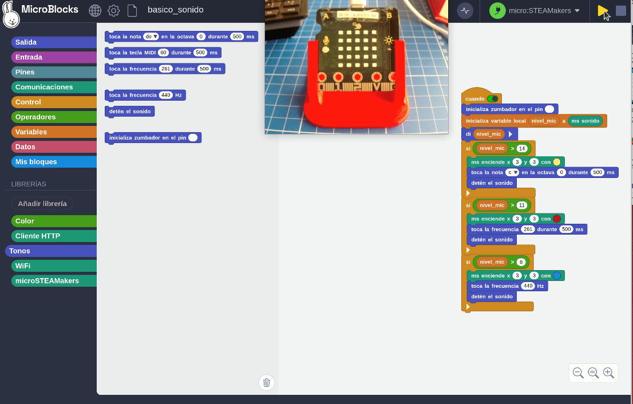
Task: Select the Comunicaciones category
Action: click(x=54, y=87)
